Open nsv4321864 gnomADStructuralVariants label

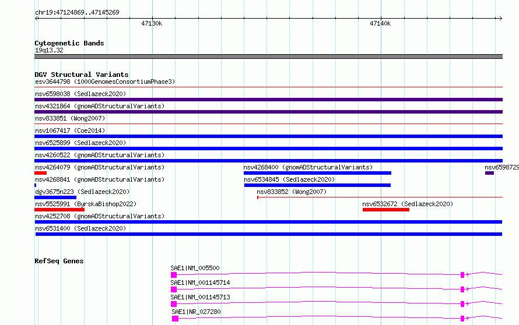pos(100,106)
